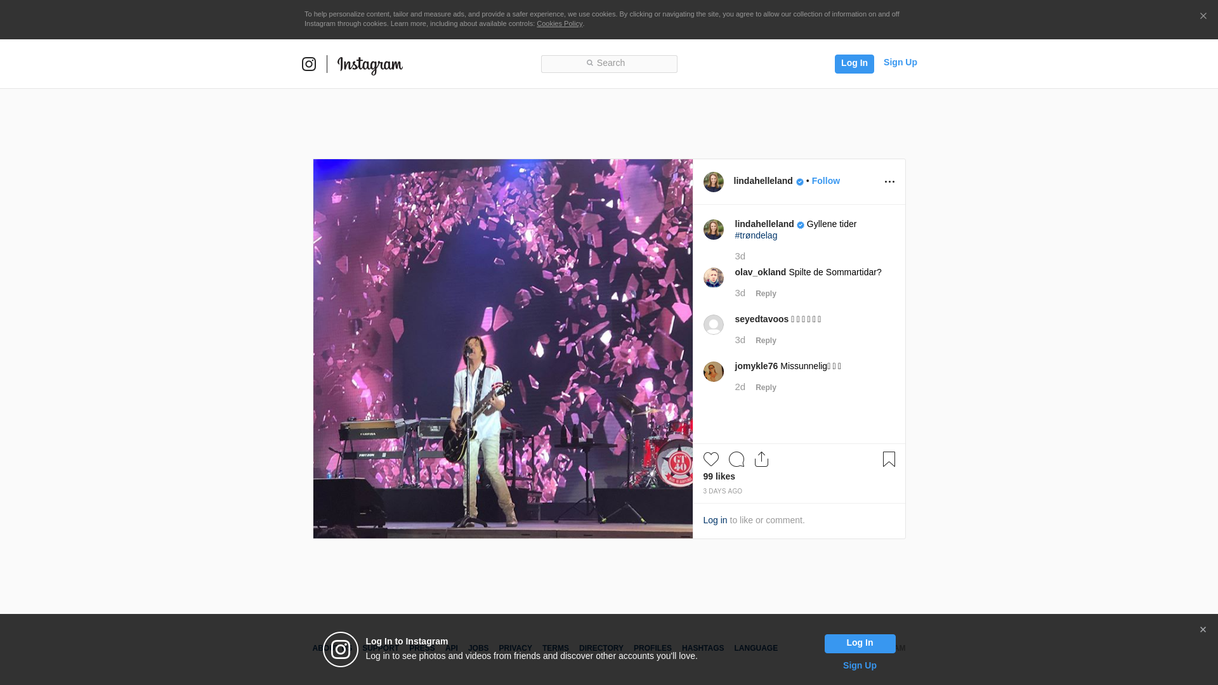Viewport: 1218px width, 685px height.
Task: Open the Cookies Policy link
Action: (x=559, y=23)
